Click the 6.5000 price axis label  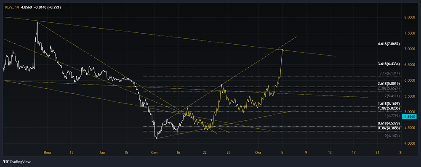pyautogui.click(x=410, y=64)
